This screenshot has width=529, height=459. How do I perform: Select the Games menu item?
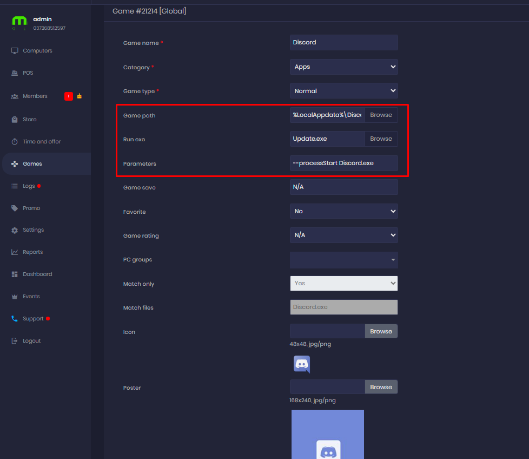tap(32, 163)
